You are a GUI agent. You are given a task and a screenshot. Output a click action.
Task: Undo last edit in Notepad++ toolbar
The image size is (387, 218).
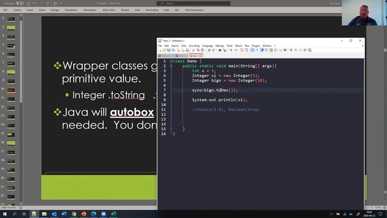209,50
